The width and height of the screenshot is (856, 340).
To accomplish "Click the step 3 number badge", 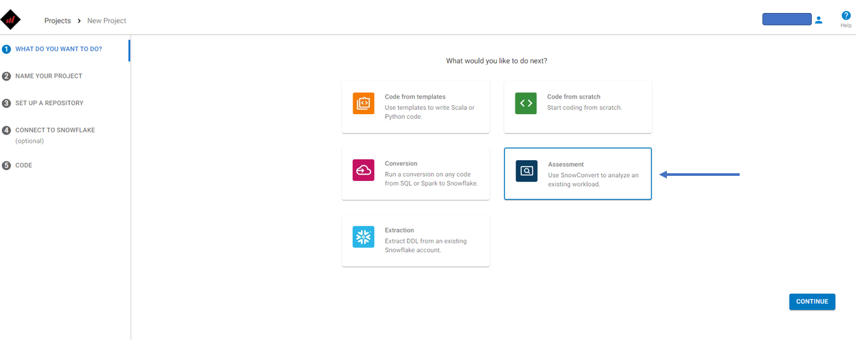I will point(6,103).
